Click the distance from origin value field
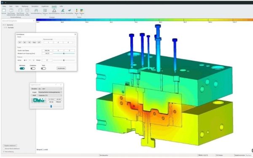The width and height of the screenshot is (253, 158). pos(47,54)
